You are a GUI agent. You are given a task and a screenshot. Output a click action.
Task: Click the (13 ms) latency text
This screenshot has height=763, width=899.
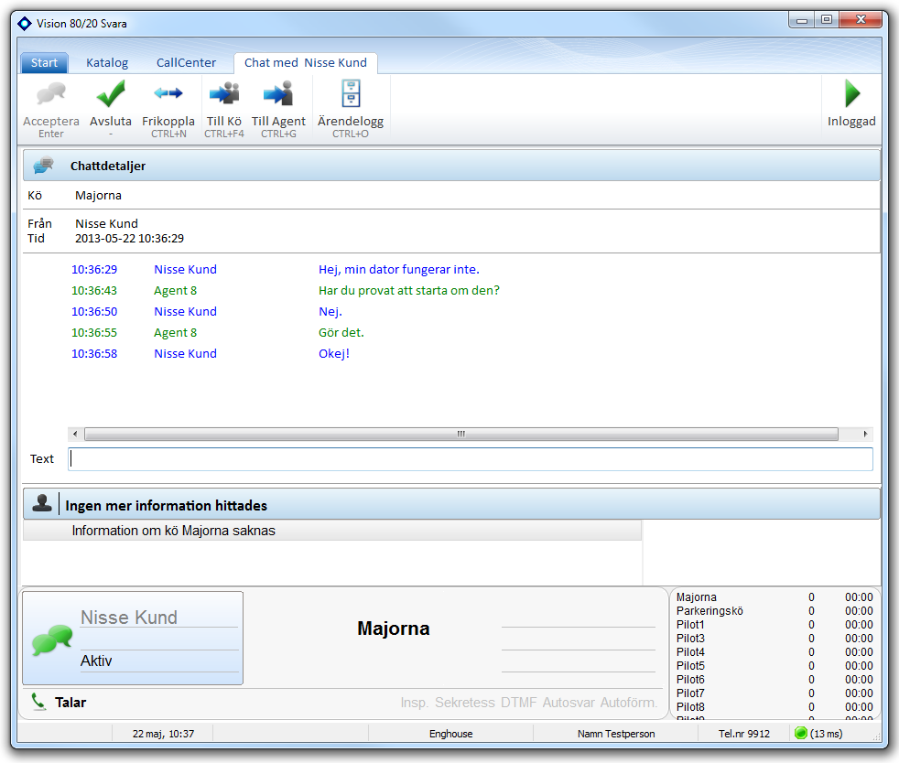(x=826, y=733)
